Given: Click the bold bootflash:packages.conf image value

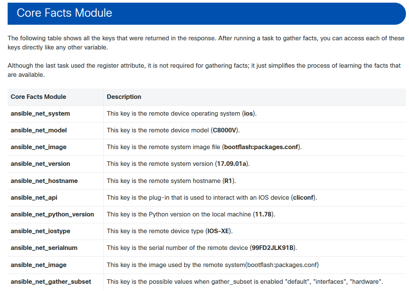Looking at the screenshot, I should pyautogui.click(x=261, y=147).
